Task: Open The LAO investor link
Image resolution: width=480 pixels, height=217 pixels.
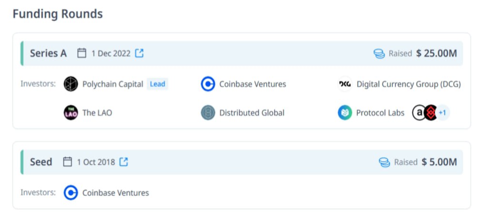Action: click(x=97, y=113)
